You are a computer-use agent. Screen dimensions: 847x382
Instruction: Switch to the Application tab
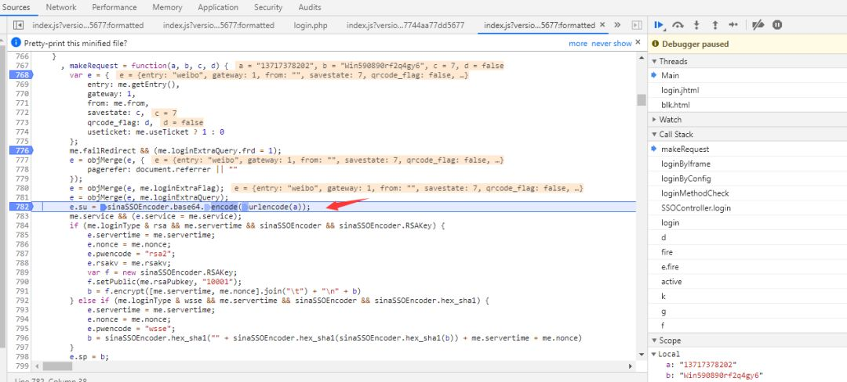(218, 8)
